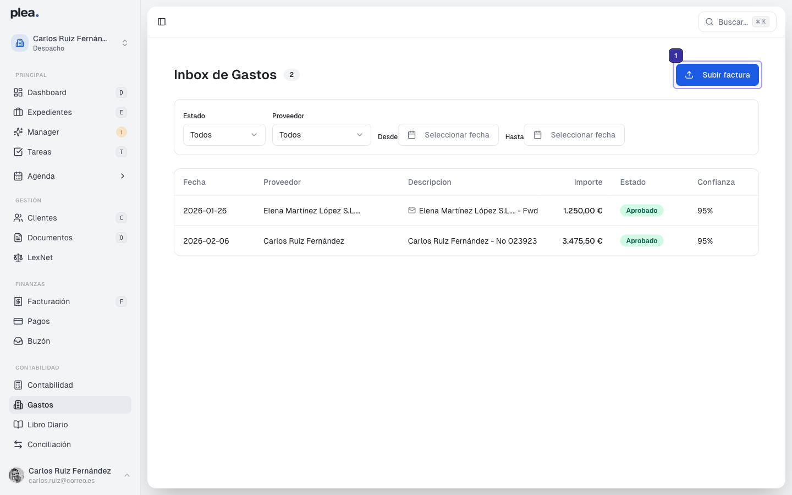Image resolution: width=792 pixels, height=495 pixels.
Task: Click the Despacho building icon
Action: click(20, 43)
